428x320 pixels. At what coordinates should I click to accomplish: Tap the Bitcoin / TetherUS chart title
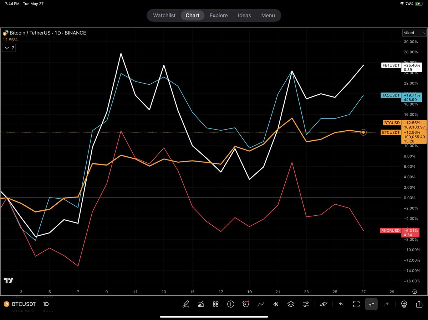48,33
